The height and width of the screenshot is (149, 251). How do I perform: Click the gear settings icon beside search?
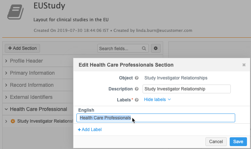pos(155,48)
